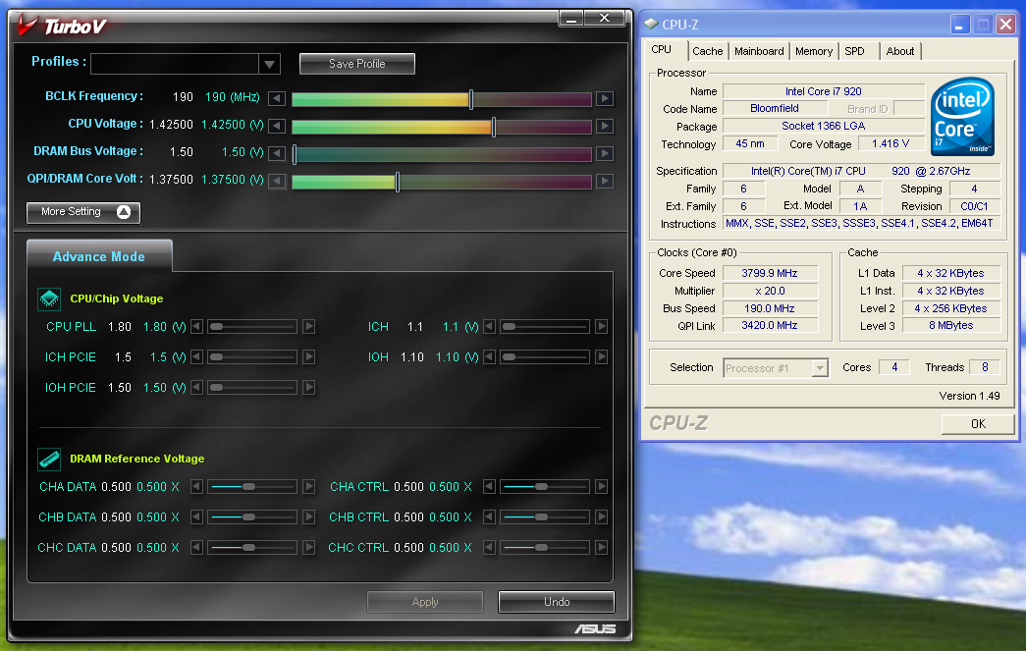Increase CHC DATA reference voltage arrow

[309, 548]
